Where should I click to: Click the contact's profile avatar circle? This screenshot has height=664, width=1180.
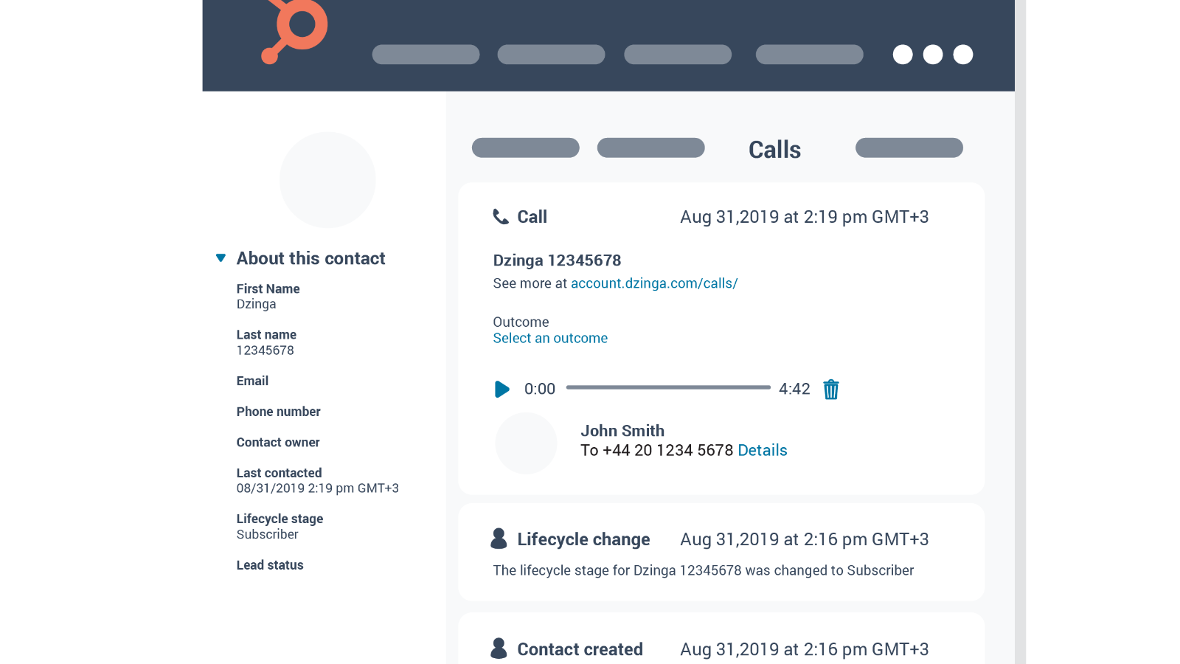click(327, 180)
